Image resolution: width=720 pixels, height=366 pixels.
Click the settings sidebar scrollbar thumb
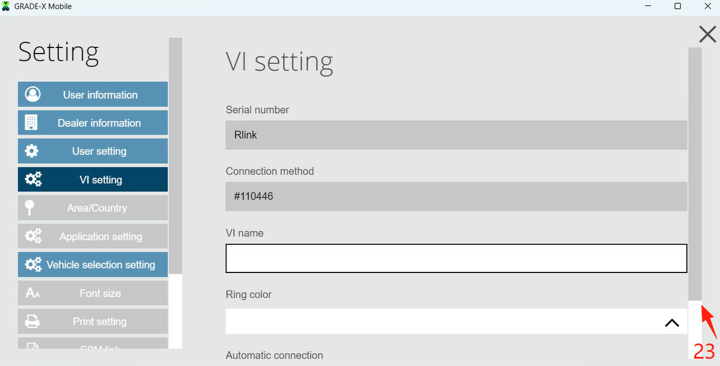point(175,154)
